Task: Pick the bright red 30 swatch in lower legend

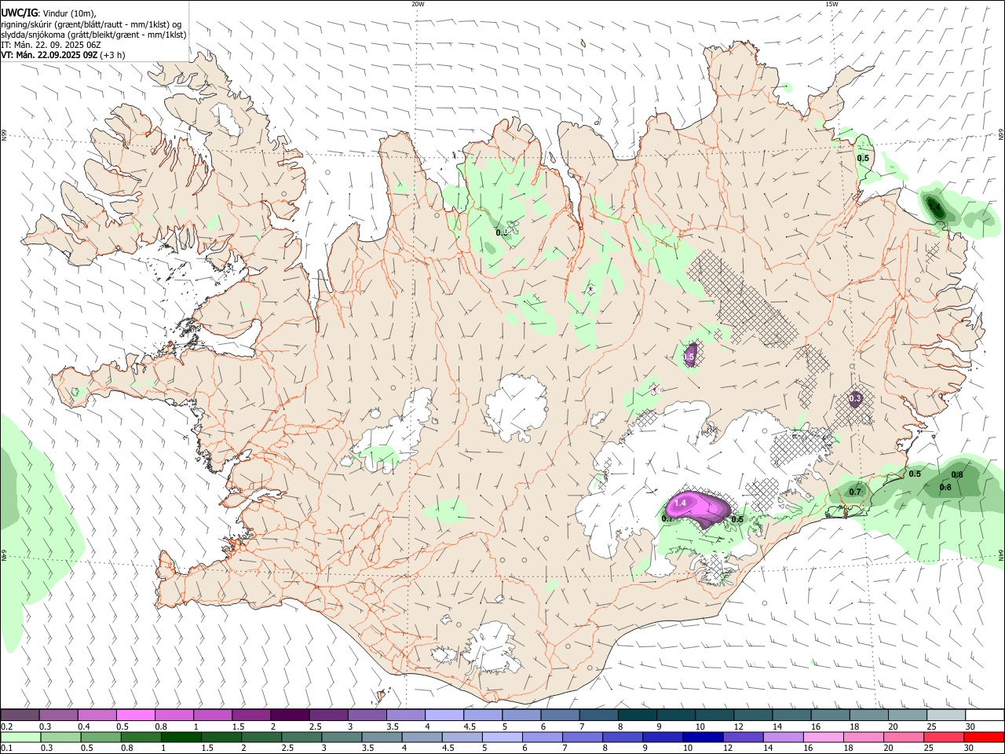Action: 984,737
